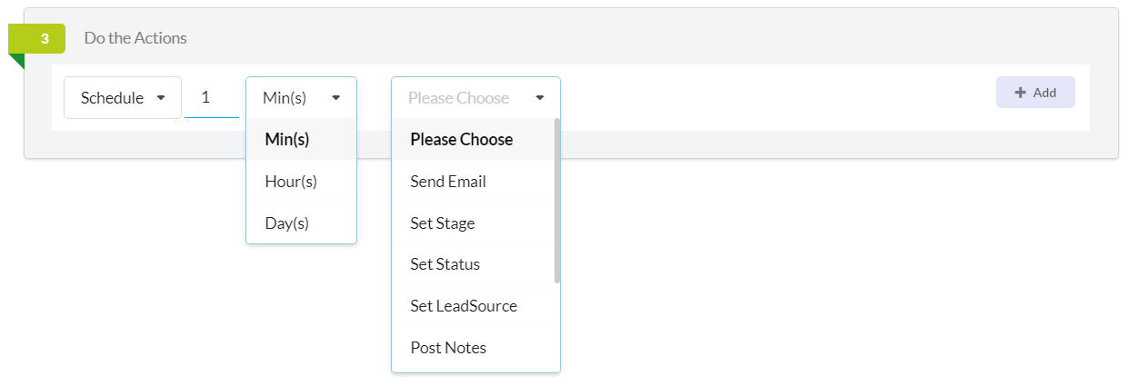The height and width of the screenshot is (386, 1129).
Task: Click the plus icon in Add button
Action: point(1020,93)
